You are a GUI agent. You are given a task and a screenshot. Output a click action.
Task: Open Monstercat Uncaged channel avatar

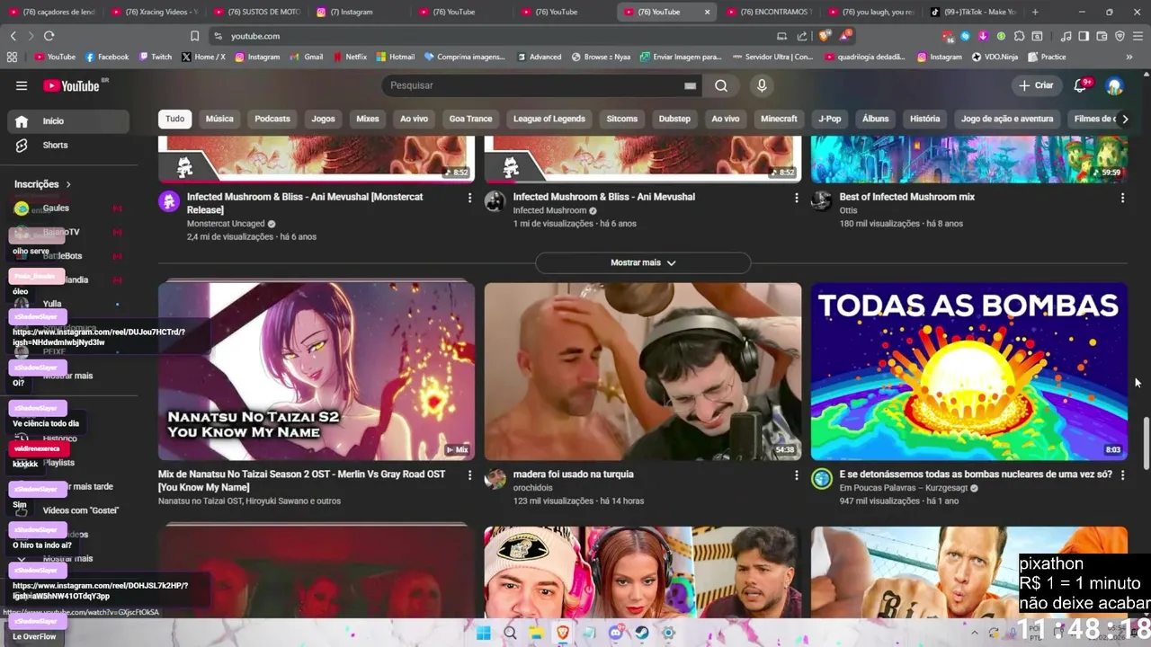pyautogui.click(x=169, y=201)
